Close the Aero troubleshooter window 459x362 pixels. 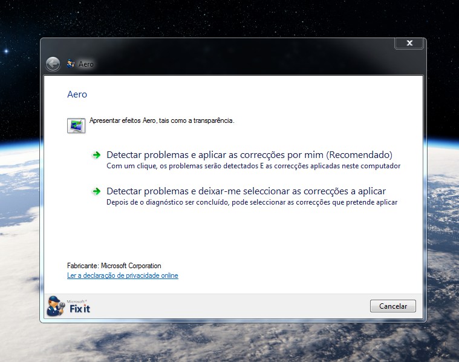click(409, 43)
